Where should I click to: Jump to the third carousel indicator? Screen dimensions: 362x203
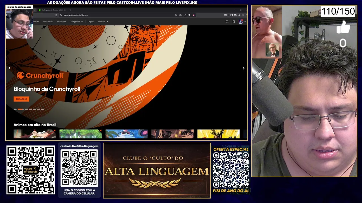pyautogui.click(x=26, y=109)
